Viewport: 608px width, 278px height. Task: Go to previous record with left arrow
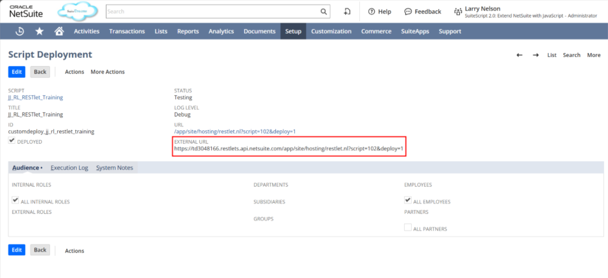pyautogui.click(x=519, y=55)
